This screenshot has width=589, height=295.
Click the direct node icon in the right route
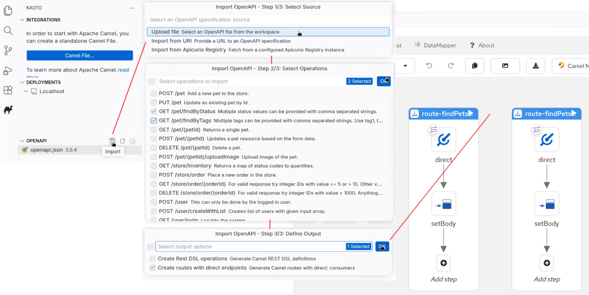click(547, 140)
